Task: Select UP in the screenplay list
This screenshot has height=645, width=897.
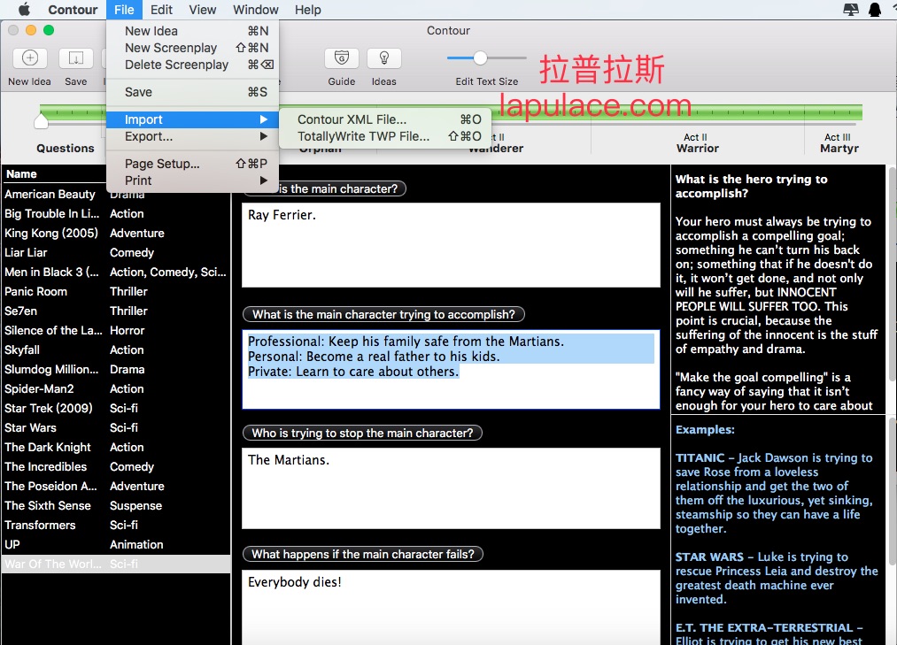Action: pyautogui.click(x=116, y=544)
